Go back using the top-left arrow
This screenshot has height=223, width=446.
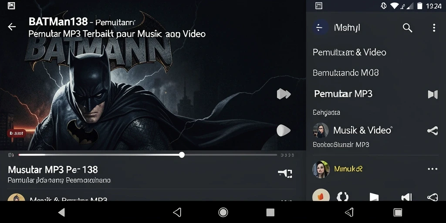pos(12,27)
